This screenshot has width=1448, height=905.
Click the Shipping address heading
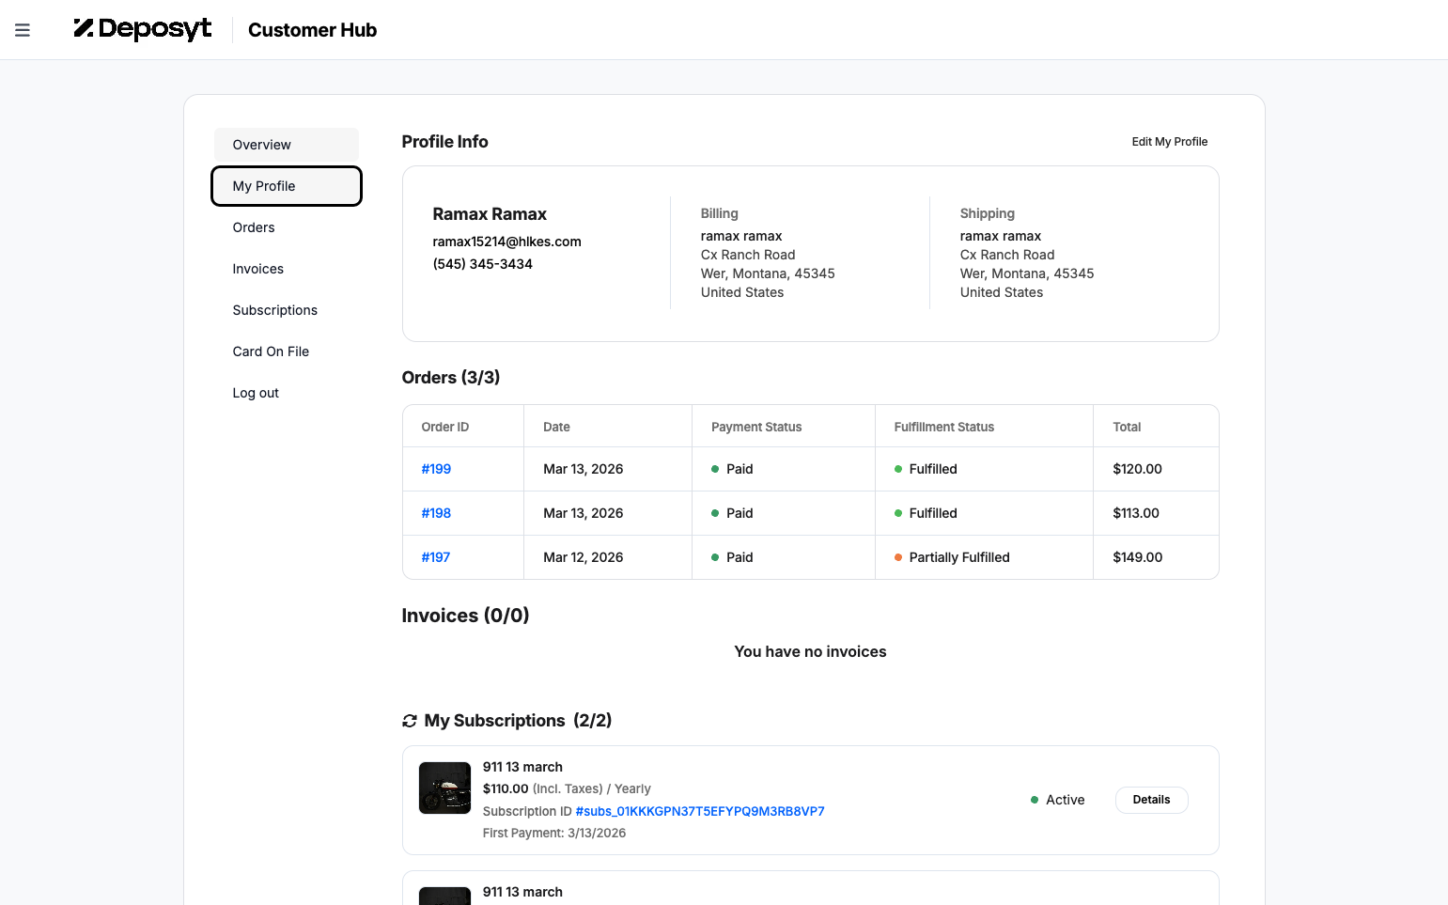[987, 213]
